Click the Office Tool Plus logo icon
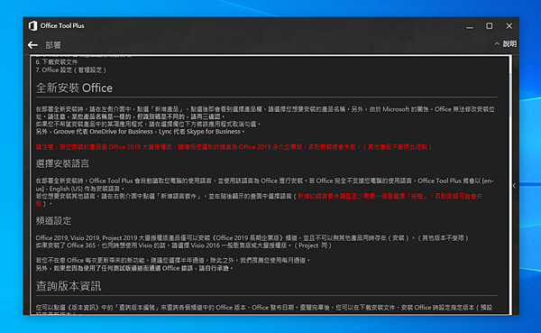The height and width of the screenshot is (333, 541). (x=32, y=26)
